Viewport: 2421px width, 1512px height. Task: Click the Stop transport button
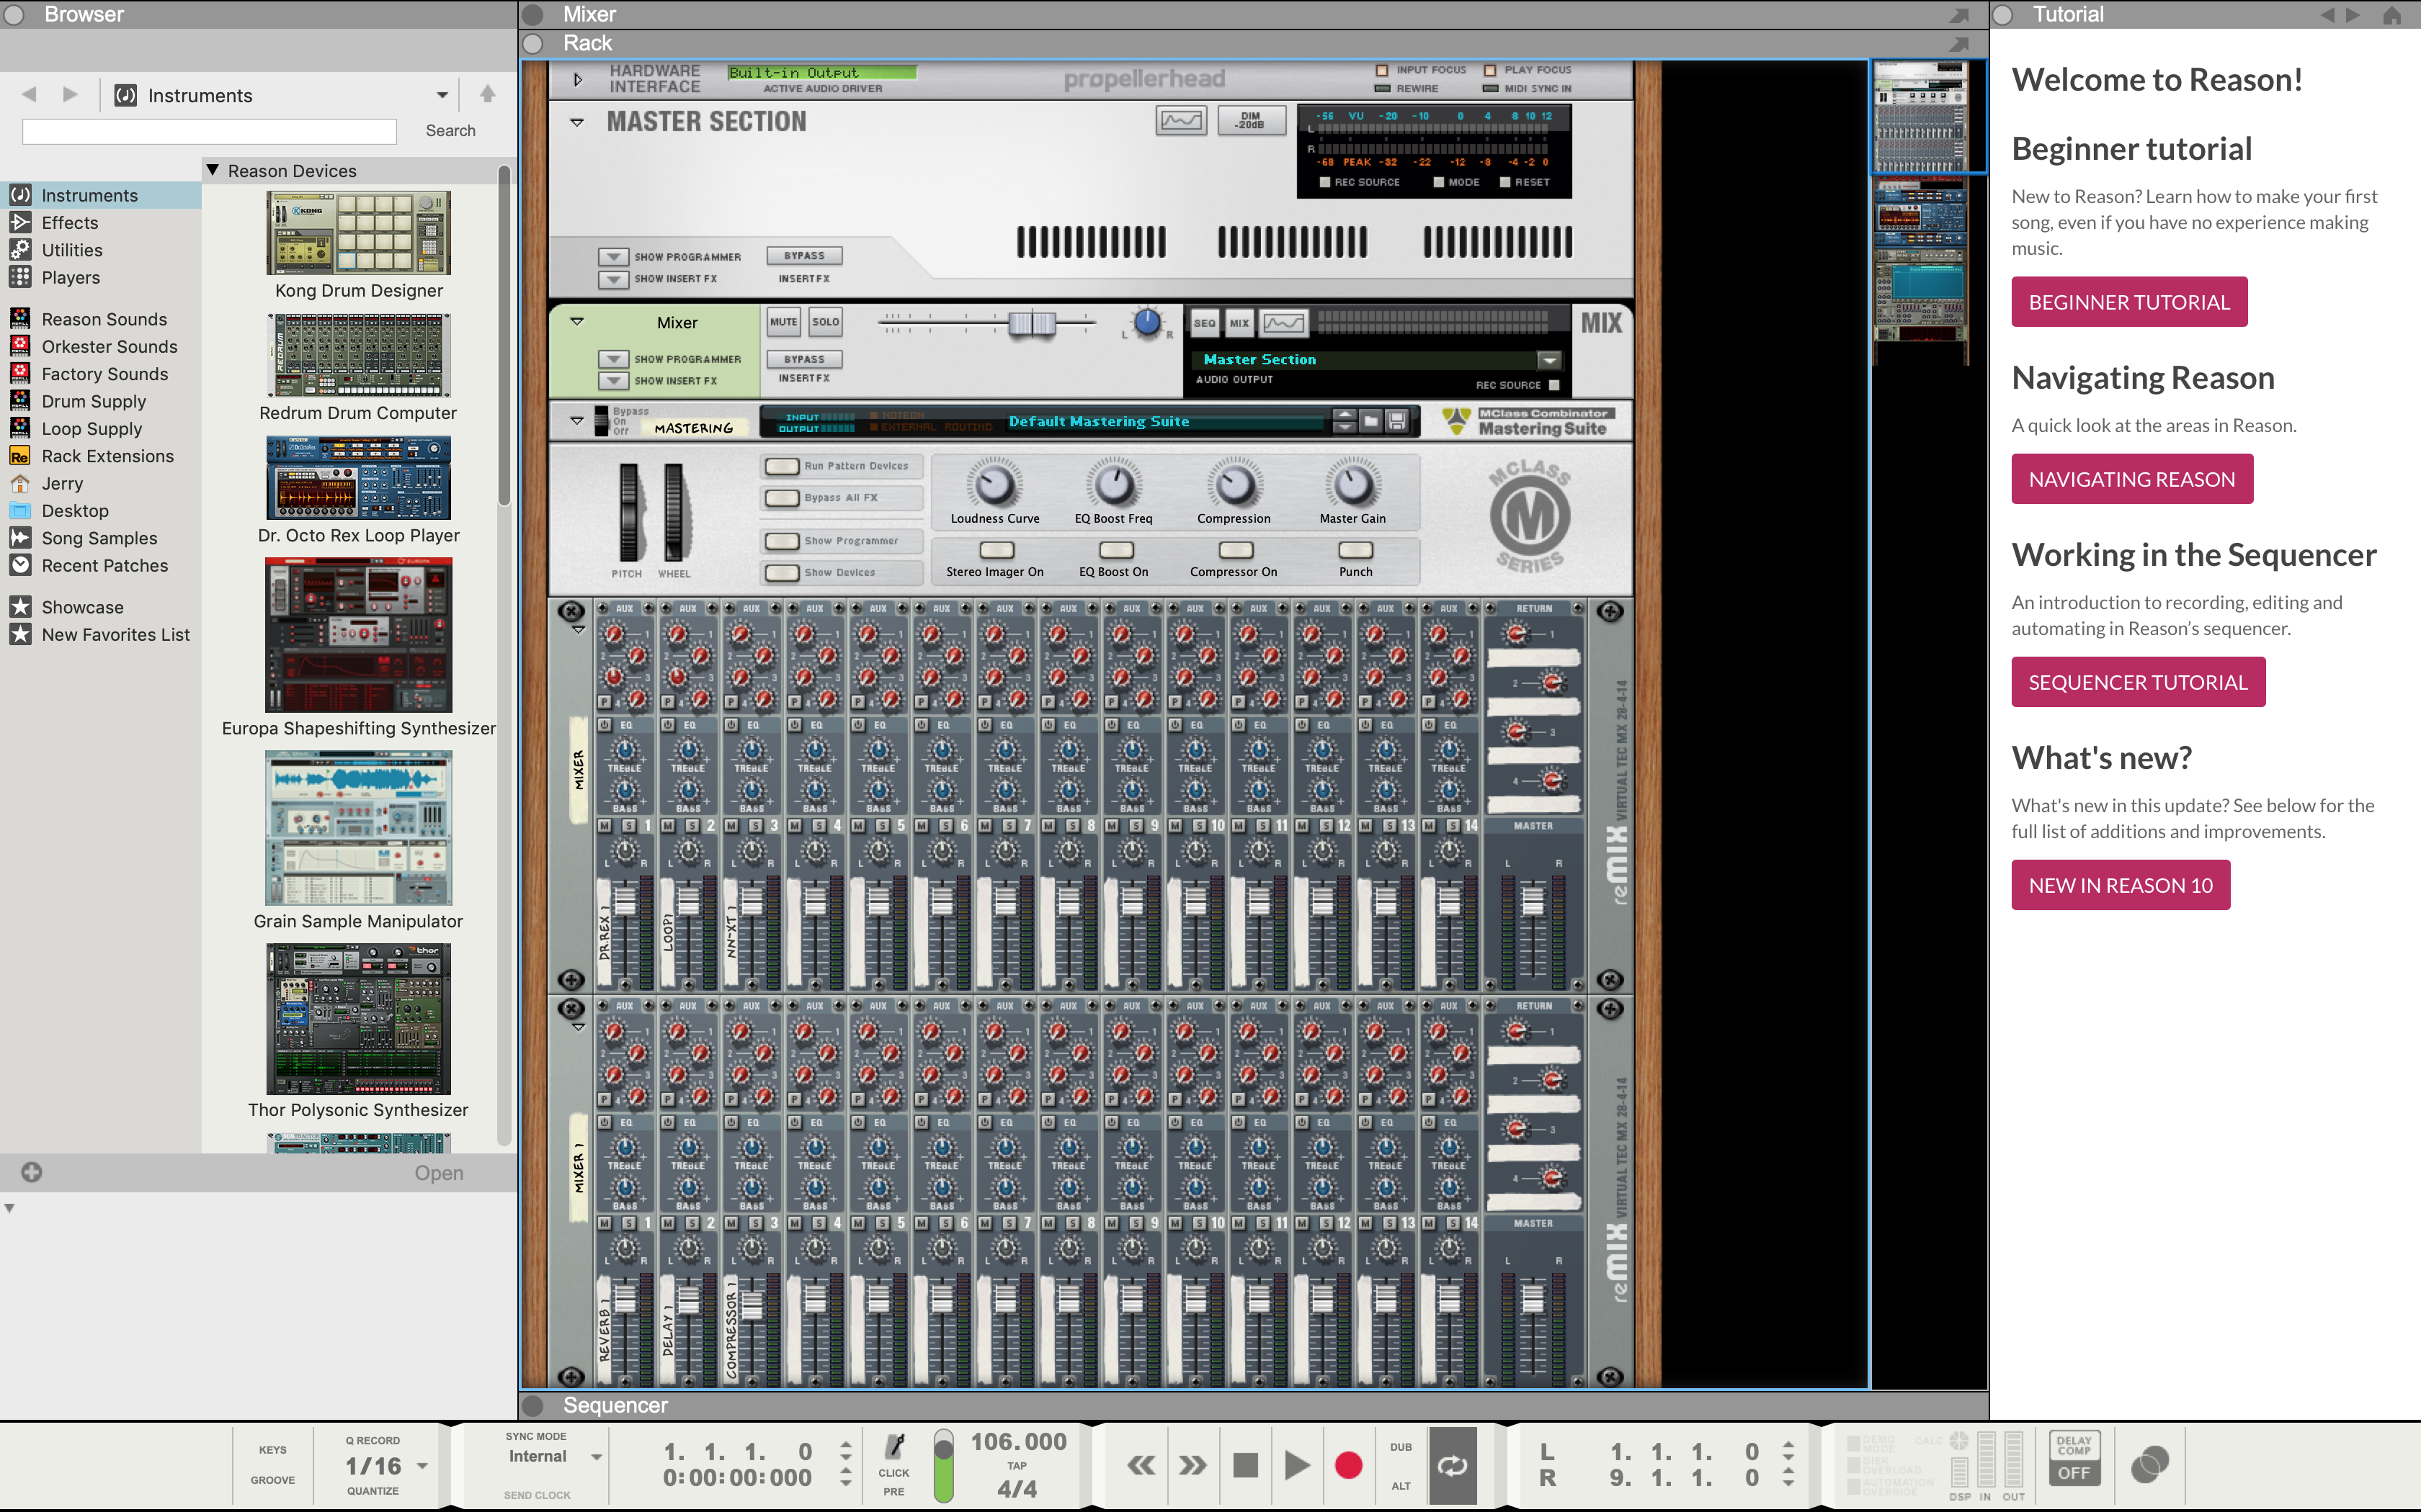[1246, 1466]
